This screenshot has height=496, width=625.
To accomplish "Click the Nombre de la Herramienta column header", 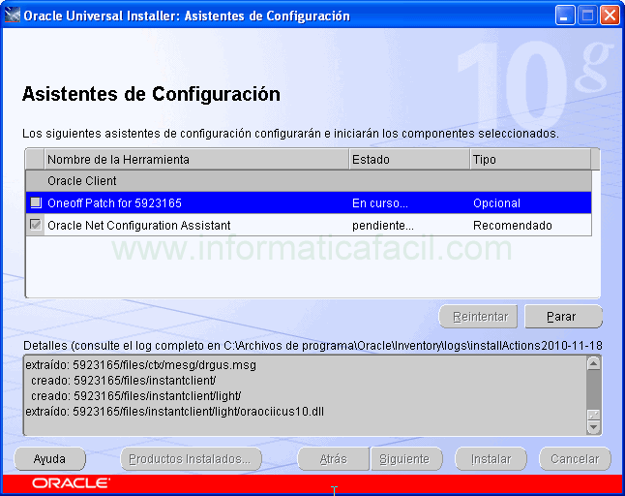I will tap(196, 160).
